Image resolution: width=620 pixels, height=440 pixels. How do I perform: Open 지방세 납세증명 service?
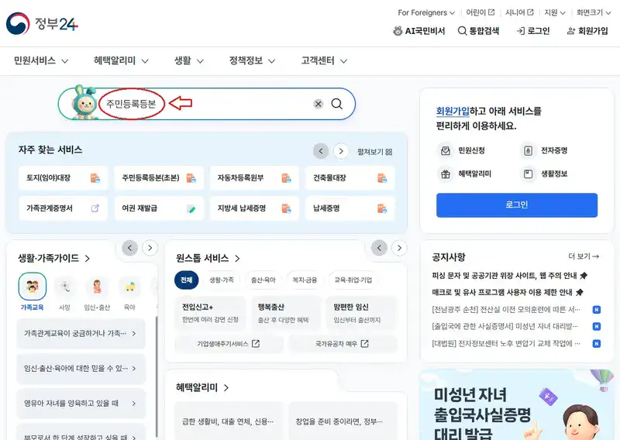coord(254,208)
